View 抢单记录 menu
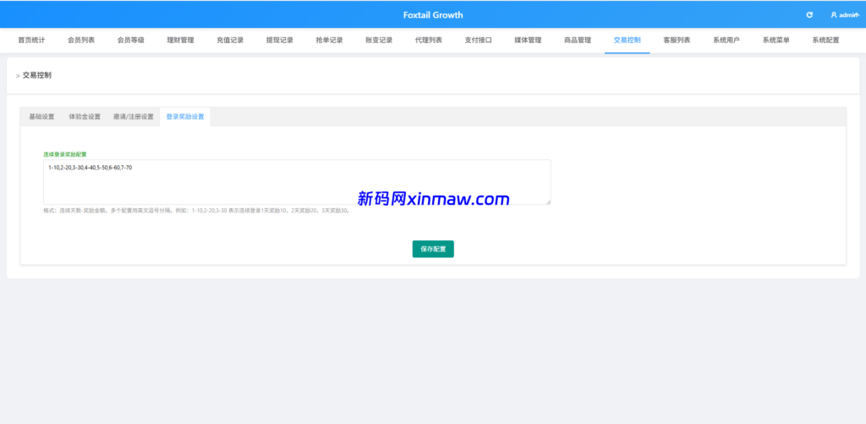The height and width of the screenshot is (424, 866). tap(329, 41)
